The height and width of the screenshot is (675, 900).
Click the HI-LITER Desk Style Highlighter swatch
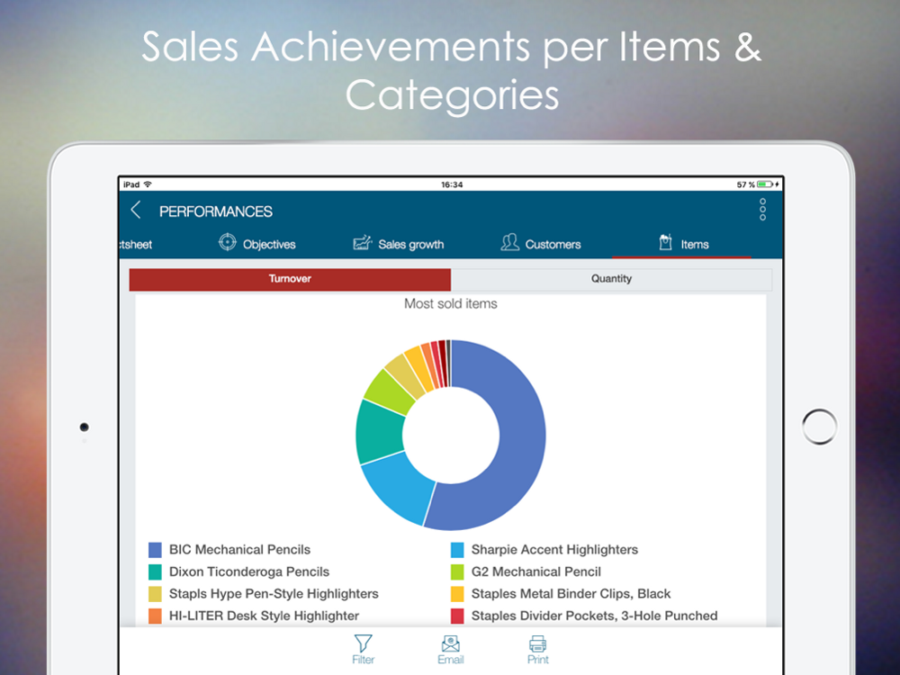click(155, 616)
